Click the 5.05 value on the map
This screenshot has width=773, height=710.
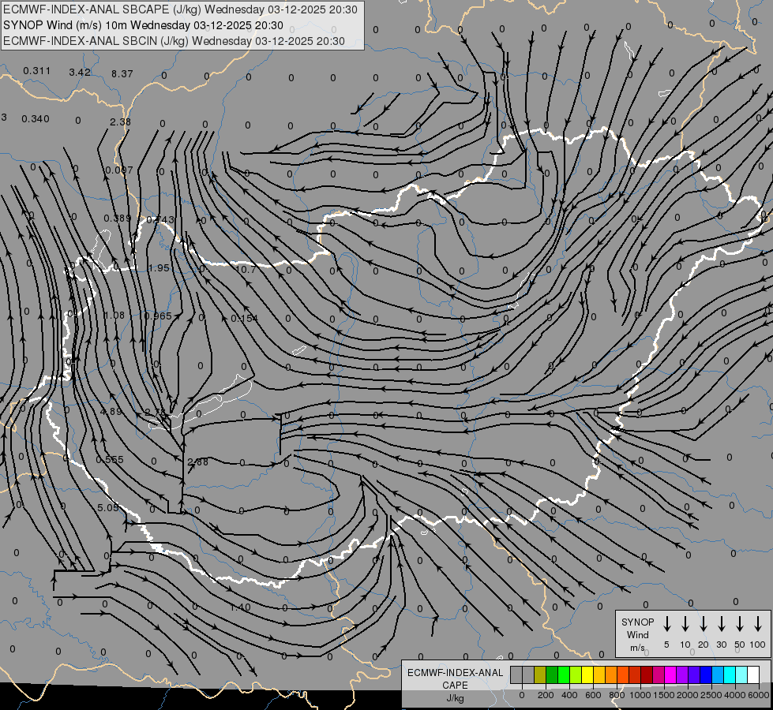(108, 507)
